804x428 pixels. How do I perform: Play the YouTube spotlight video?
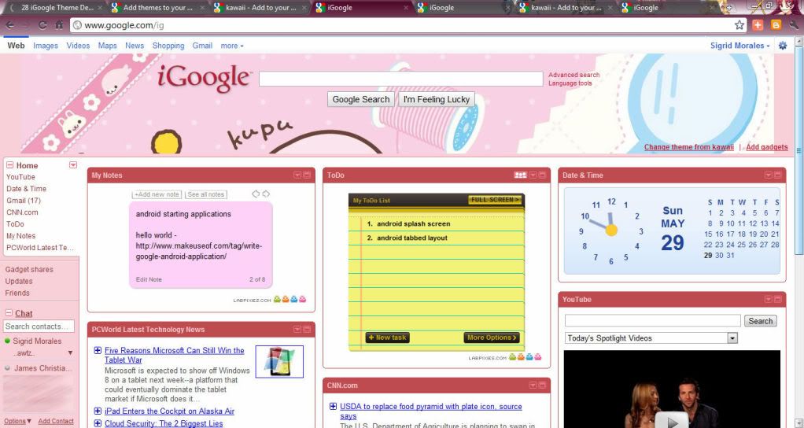tap(671, 419)
